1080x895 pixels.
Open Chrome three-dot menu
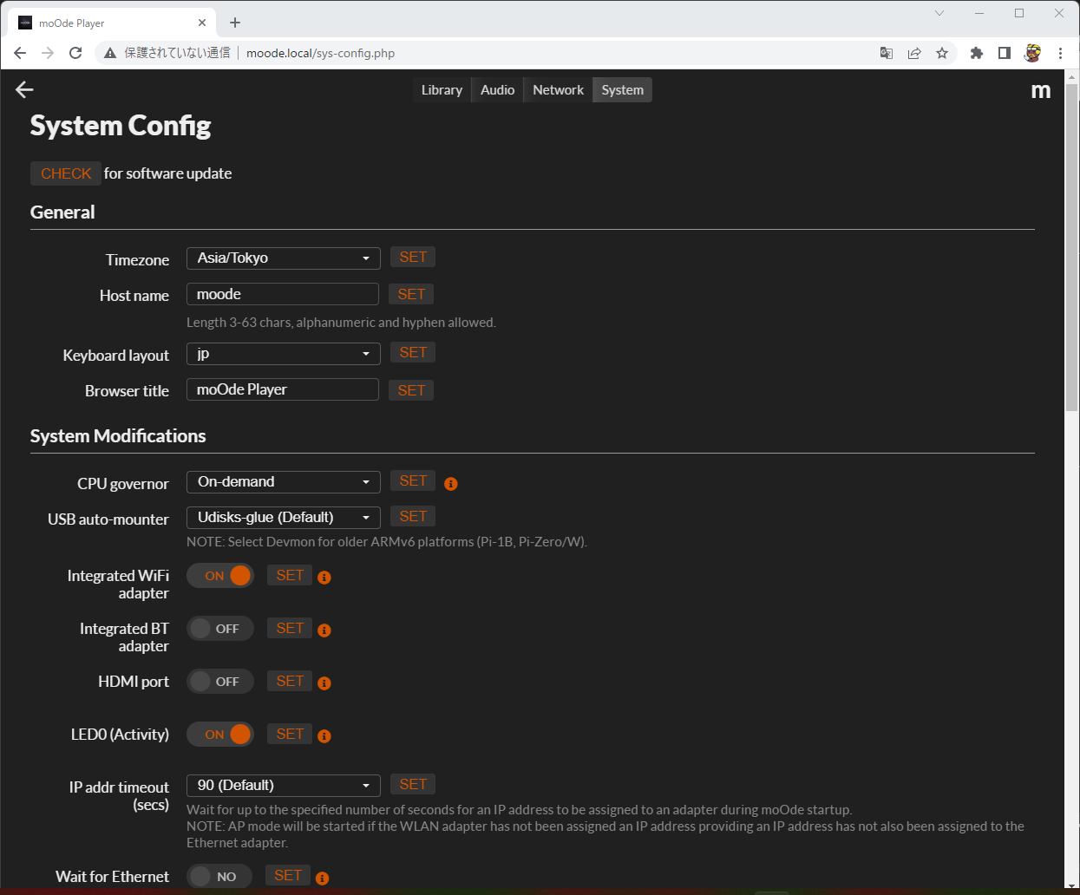coord(1060,53)
